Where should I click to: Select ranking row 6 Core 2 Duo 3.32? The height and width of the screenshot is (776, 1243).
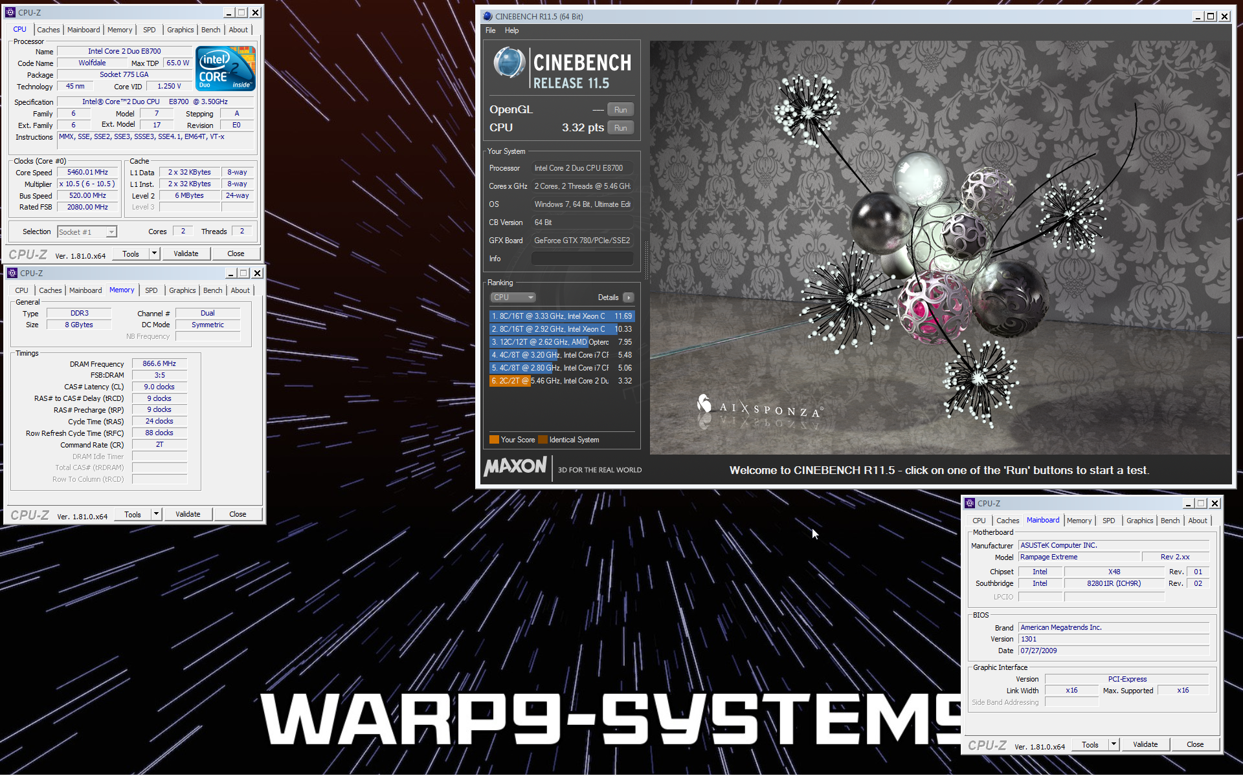[x=562, y=381]
